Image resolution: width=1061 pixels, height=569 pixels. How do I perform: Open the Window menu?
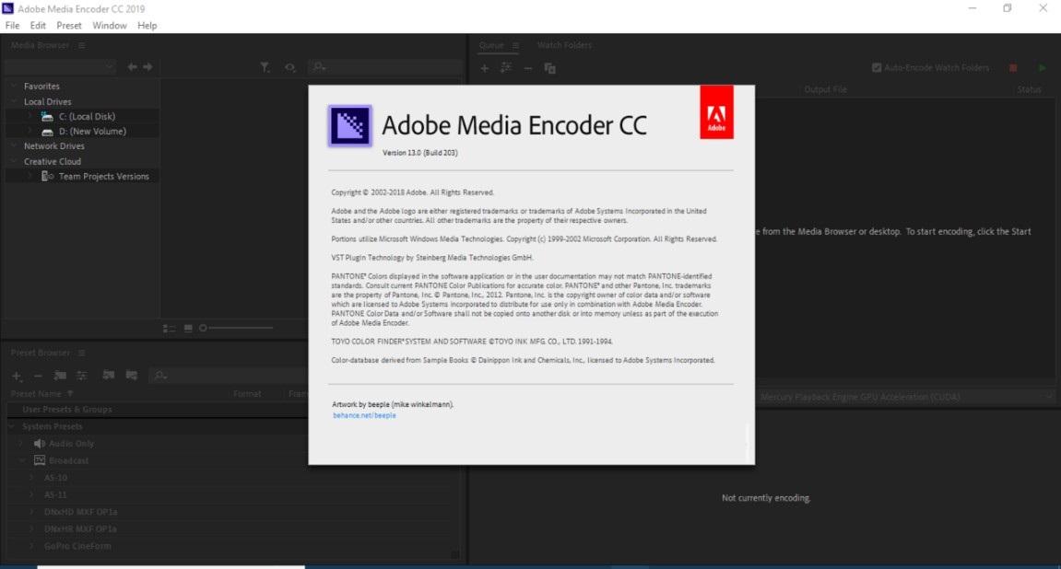(110, 26)
